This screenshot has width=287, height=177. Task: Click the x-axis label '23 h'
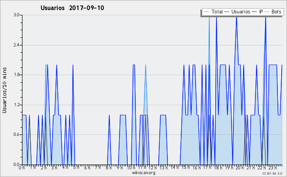click(272, 167)
